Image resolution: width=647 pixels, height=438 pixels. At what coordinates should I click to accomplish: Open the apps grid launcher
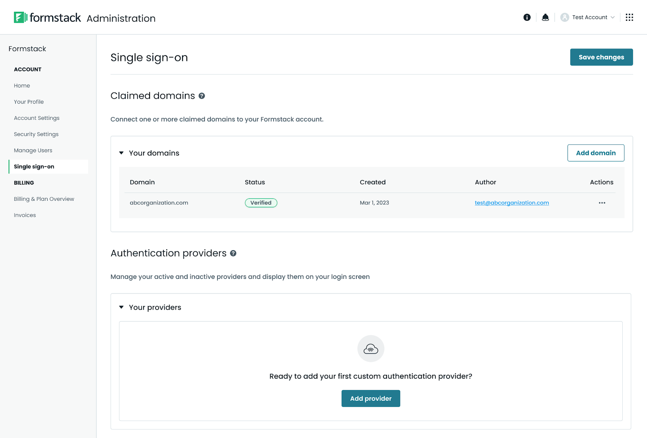tap(629, 17)
